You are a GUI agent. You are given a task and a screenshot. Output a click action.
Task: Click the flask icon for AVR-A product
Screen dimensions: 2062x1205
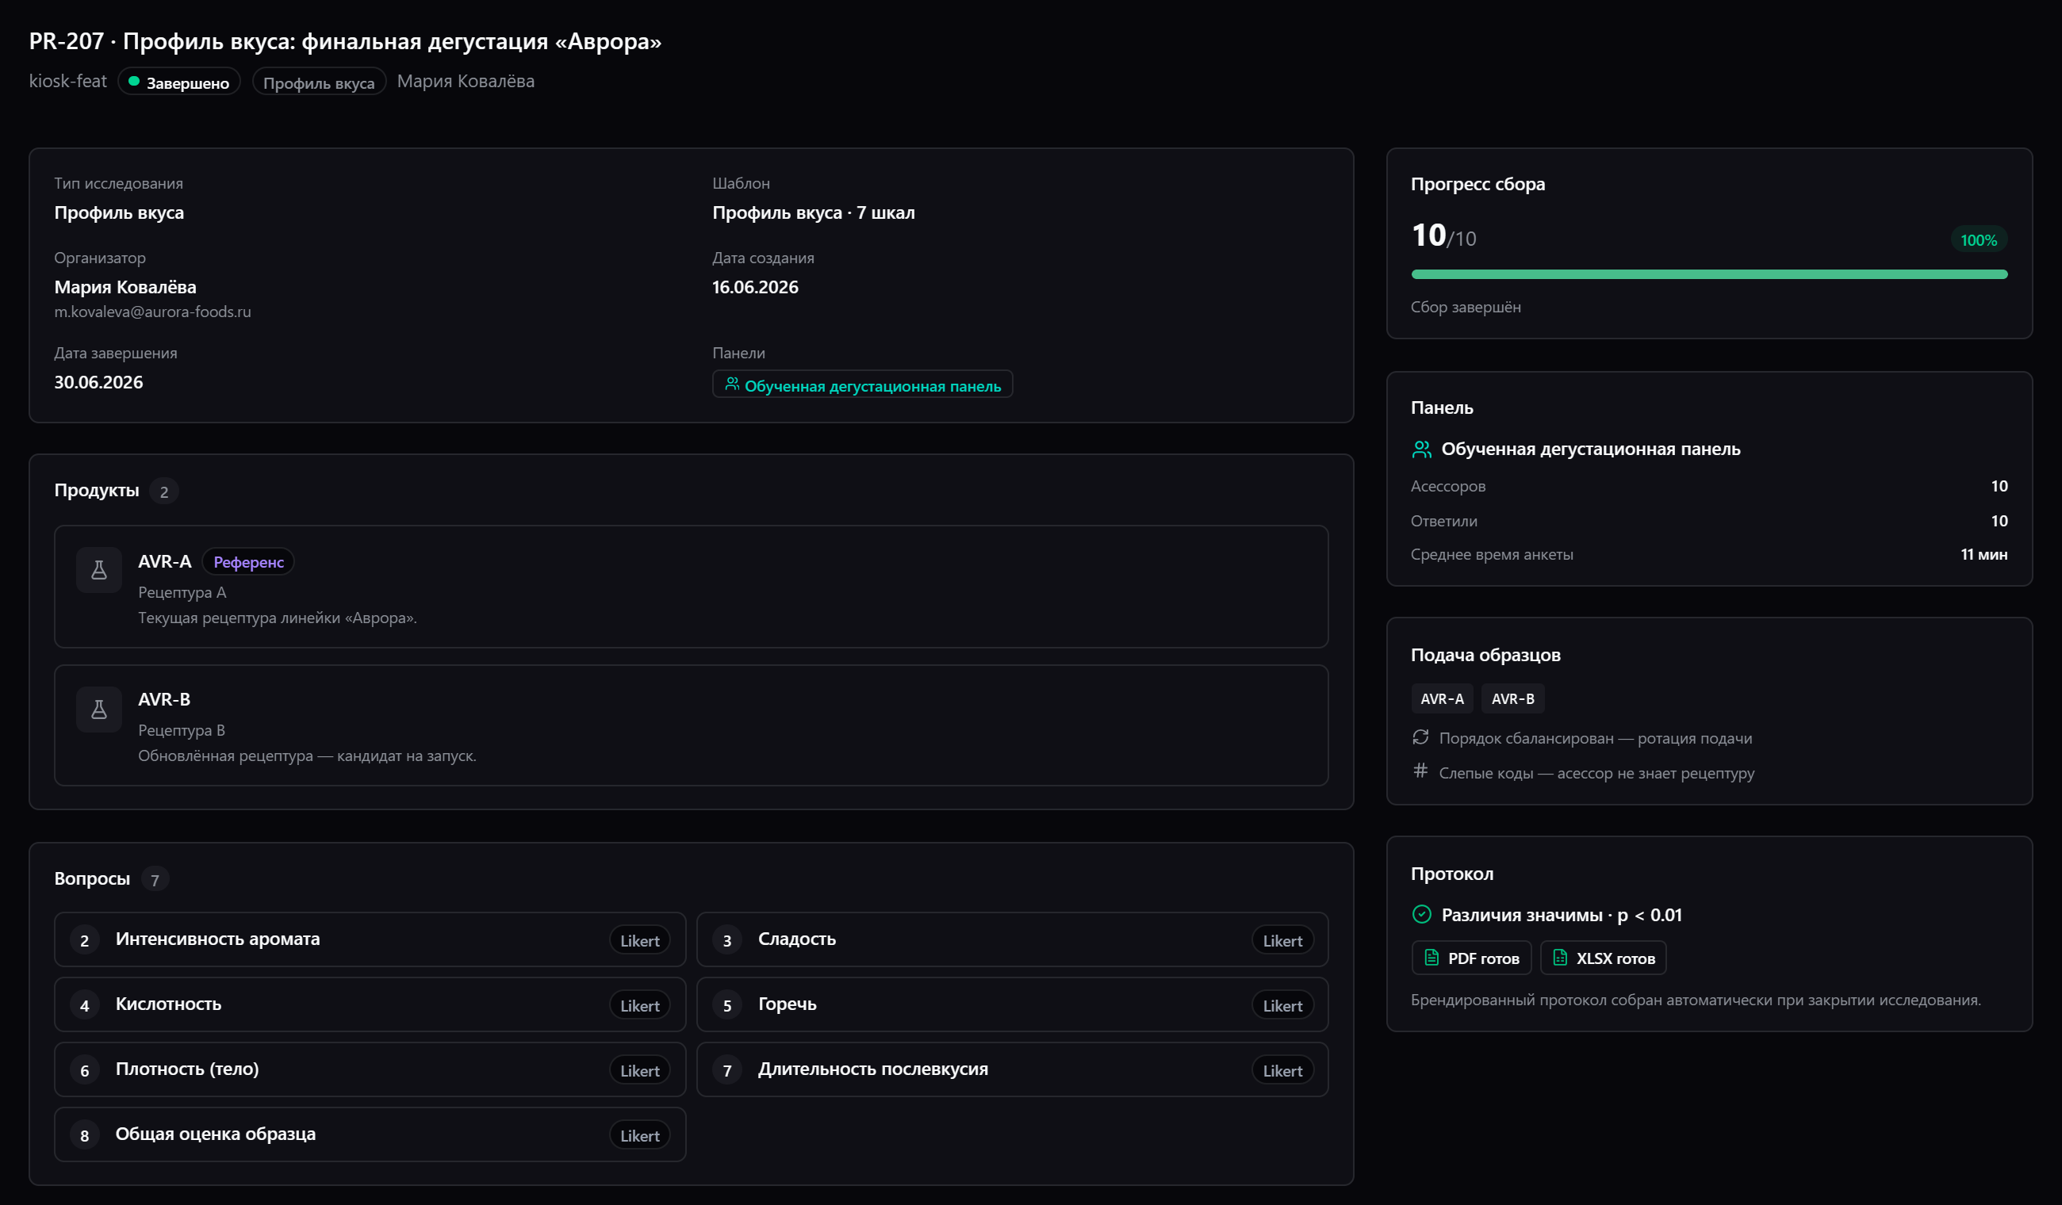click(99, 570)
